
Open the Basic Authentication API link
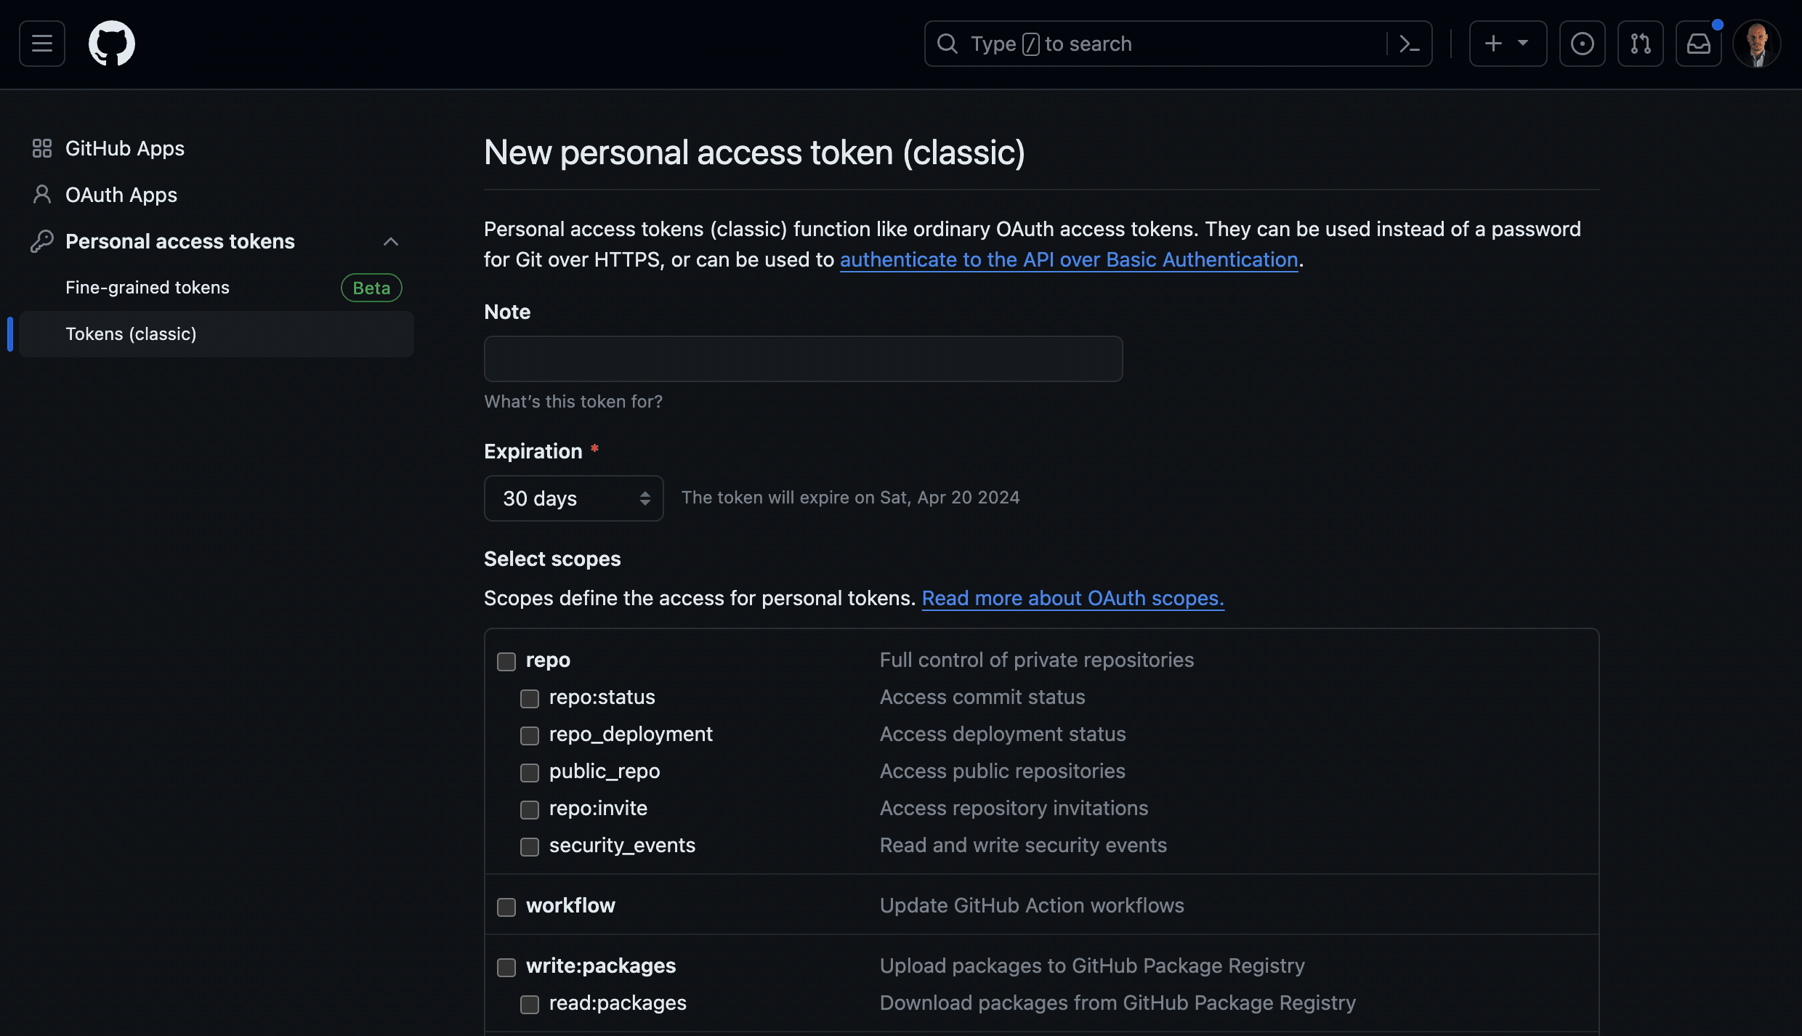click(1069, 260)
